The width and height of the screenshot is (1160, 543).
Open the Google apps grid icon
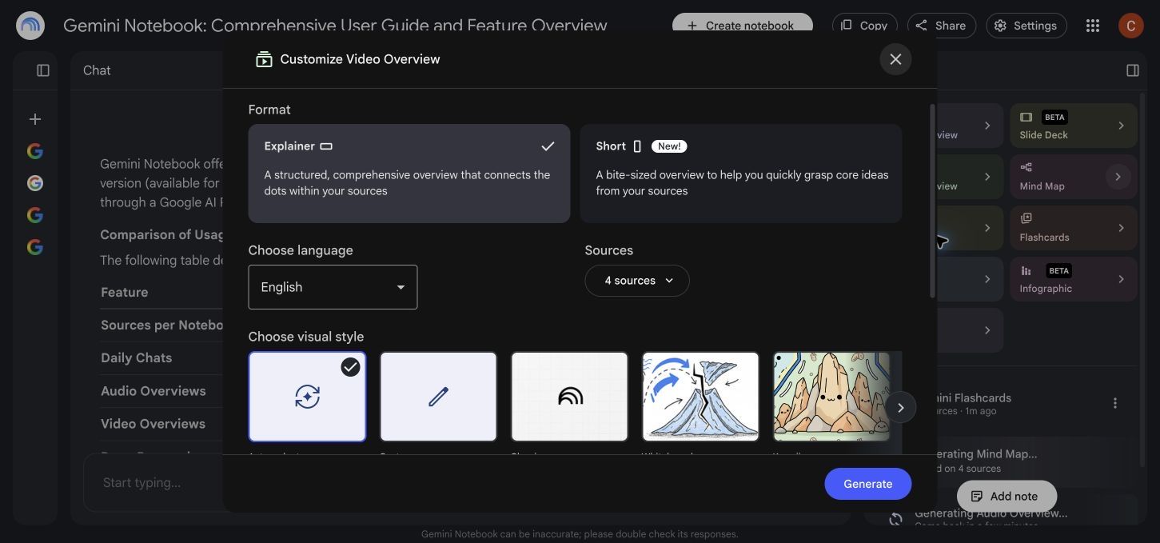click(x=1093, y=26)
